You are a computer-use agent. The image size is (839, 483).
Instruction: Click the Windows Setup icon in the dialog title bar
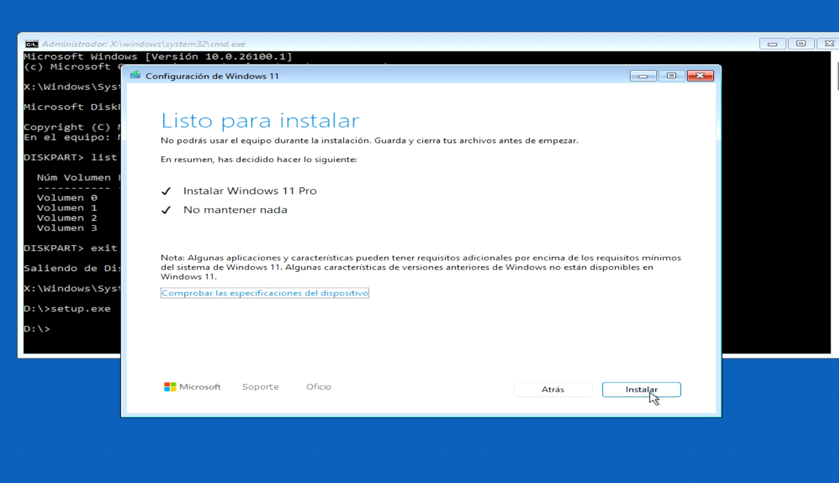point(135,75)
